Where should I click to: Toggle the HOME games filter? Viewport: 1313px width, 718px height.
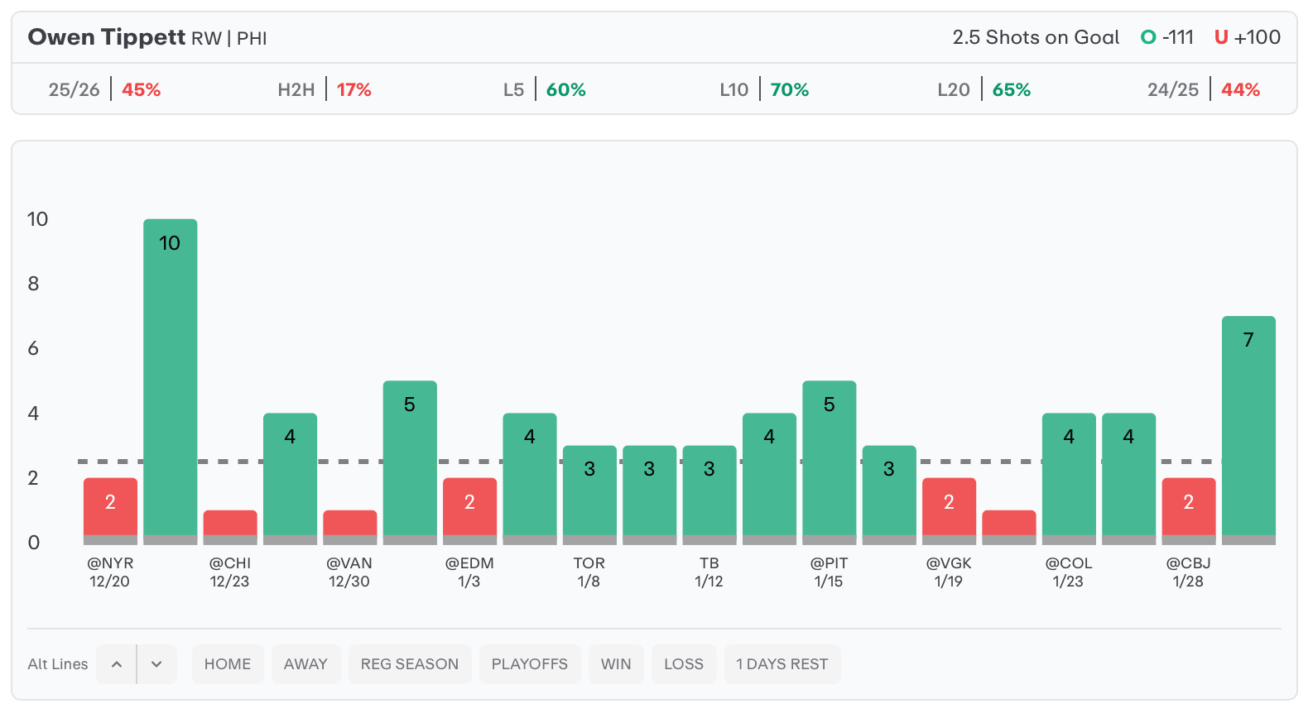pos(228,664)
